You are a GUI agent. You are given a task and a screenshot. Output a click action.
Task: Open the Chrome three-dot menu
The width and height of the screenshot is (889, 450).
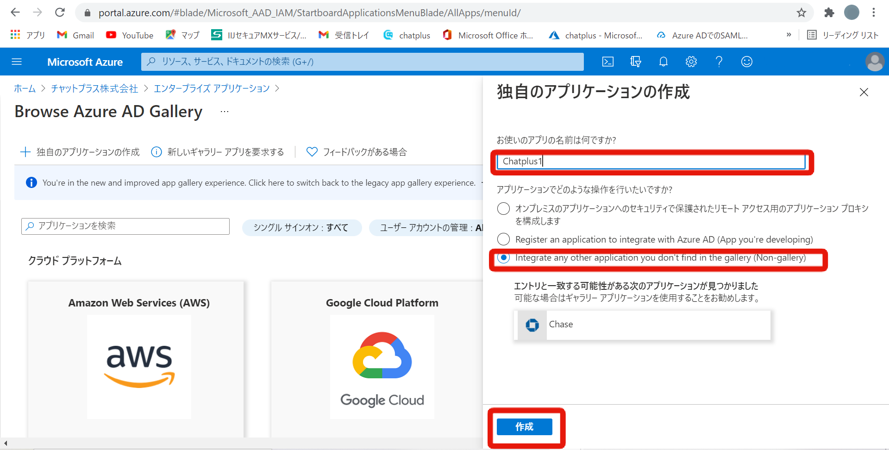[x=874, y=12]
